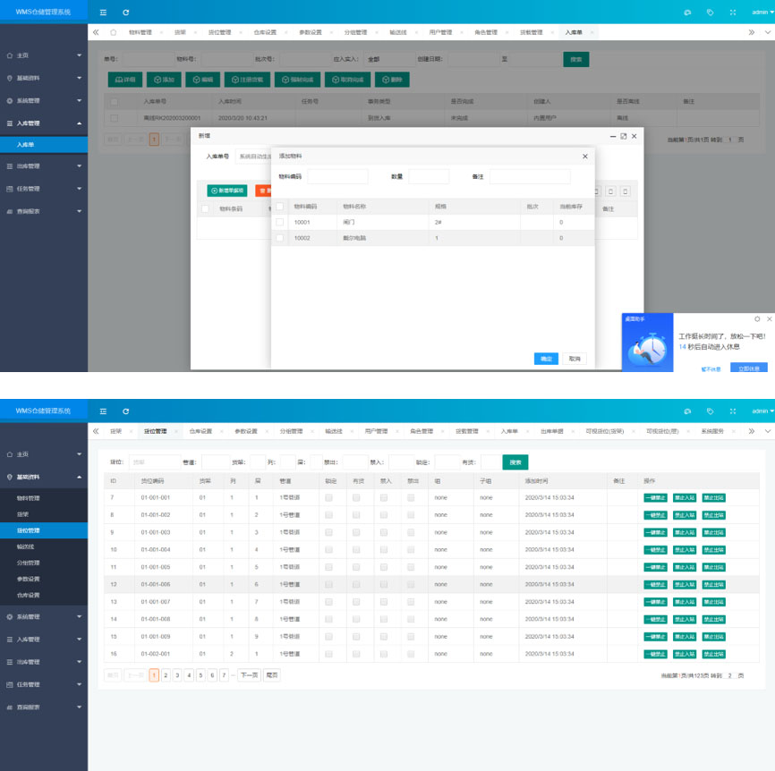Click the blue 确定 button in the dialog
This screenshot has height=771, width=775.
546,359
